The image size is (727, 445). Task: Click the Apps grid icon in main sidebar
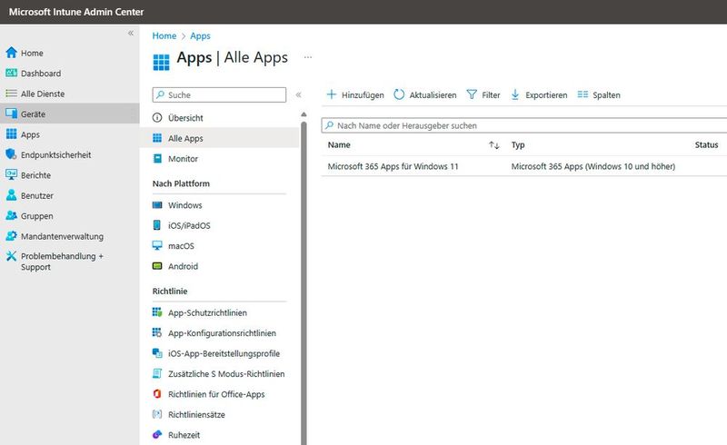[x=11, y=134]
